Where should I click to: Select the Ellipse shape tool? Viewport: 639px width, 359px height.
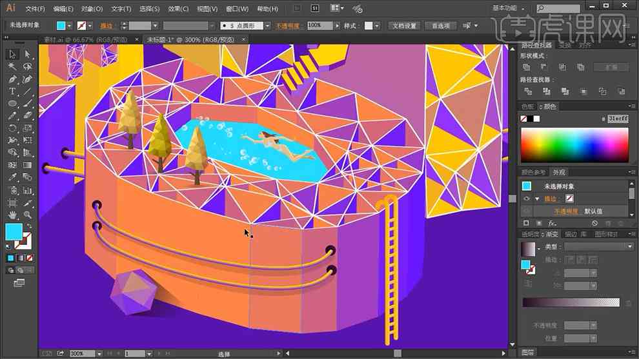[12, 103]
